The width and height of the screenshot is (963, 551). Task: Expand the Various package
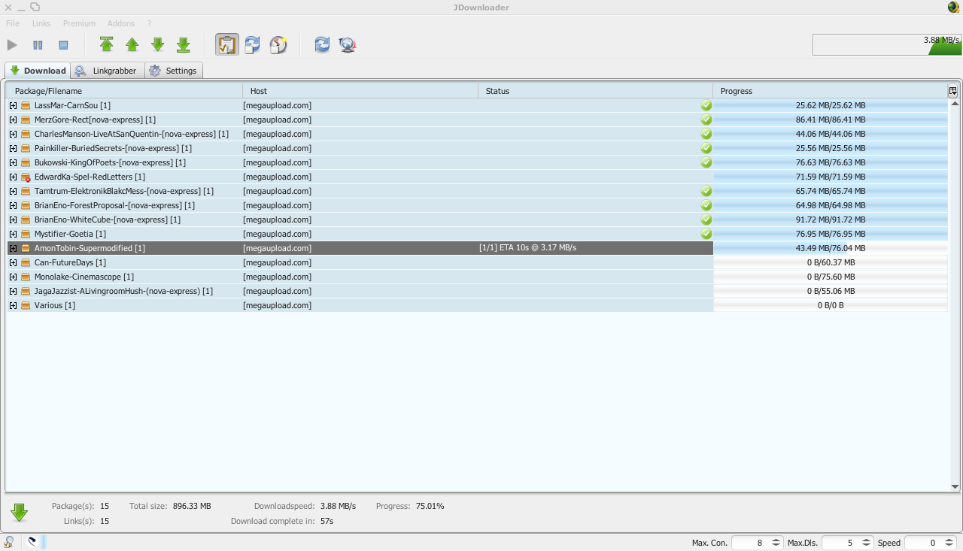[x=13, y=305]
